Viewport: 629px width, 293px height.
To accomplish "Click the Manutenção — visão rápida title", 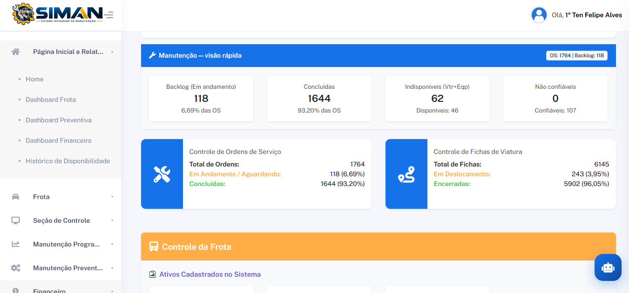I will coord(200,55).
